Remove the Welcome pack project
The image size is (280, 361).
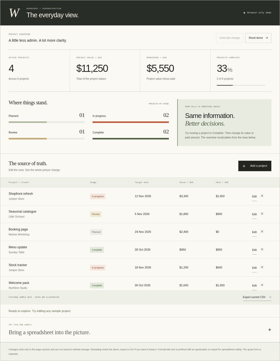pos(262,285)
